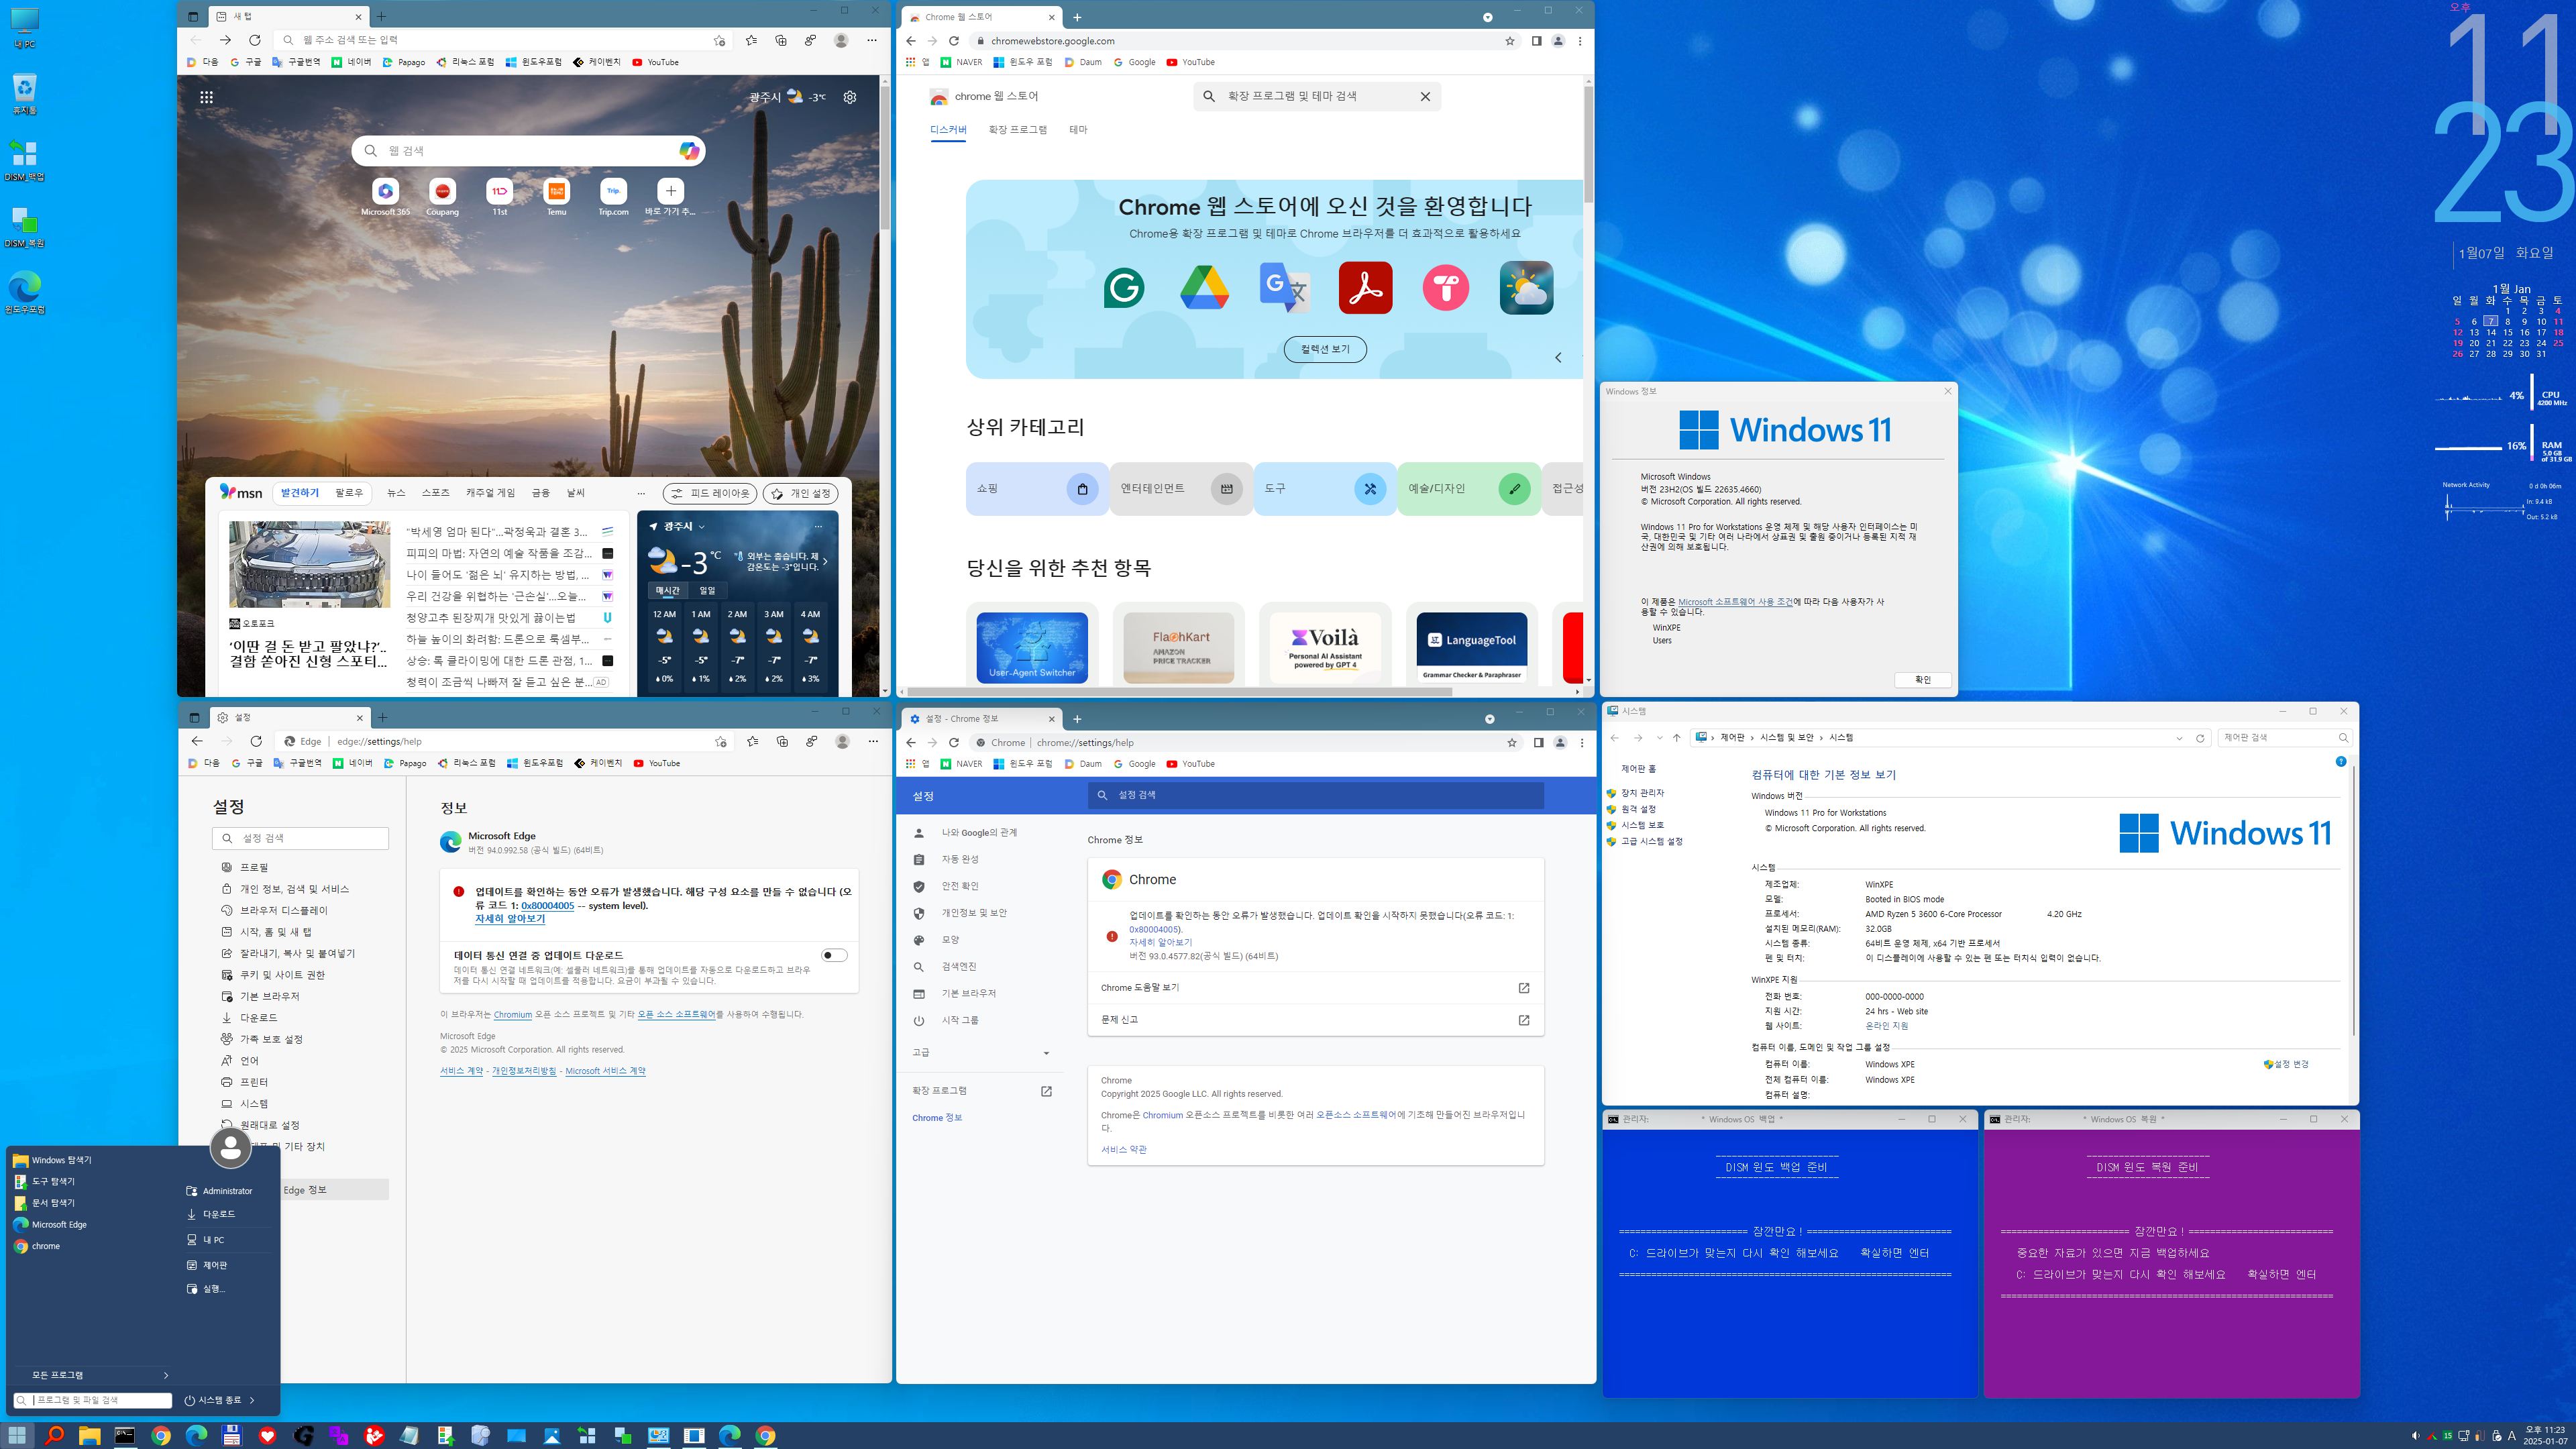Launch Chrome from the taskbar left group
2576x1449 pixels.
[x=160, y=1435]
